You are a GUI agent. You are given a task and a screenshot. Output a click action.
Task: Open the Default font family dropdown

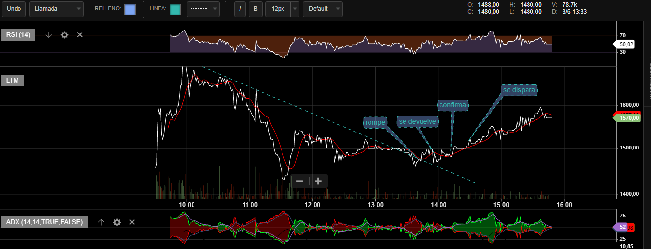coord(322,9)
